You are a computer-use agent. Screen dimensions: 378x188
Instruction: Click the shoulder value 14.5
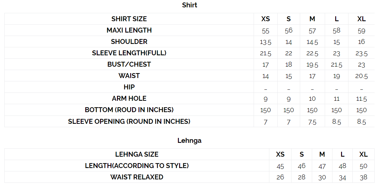312,42
